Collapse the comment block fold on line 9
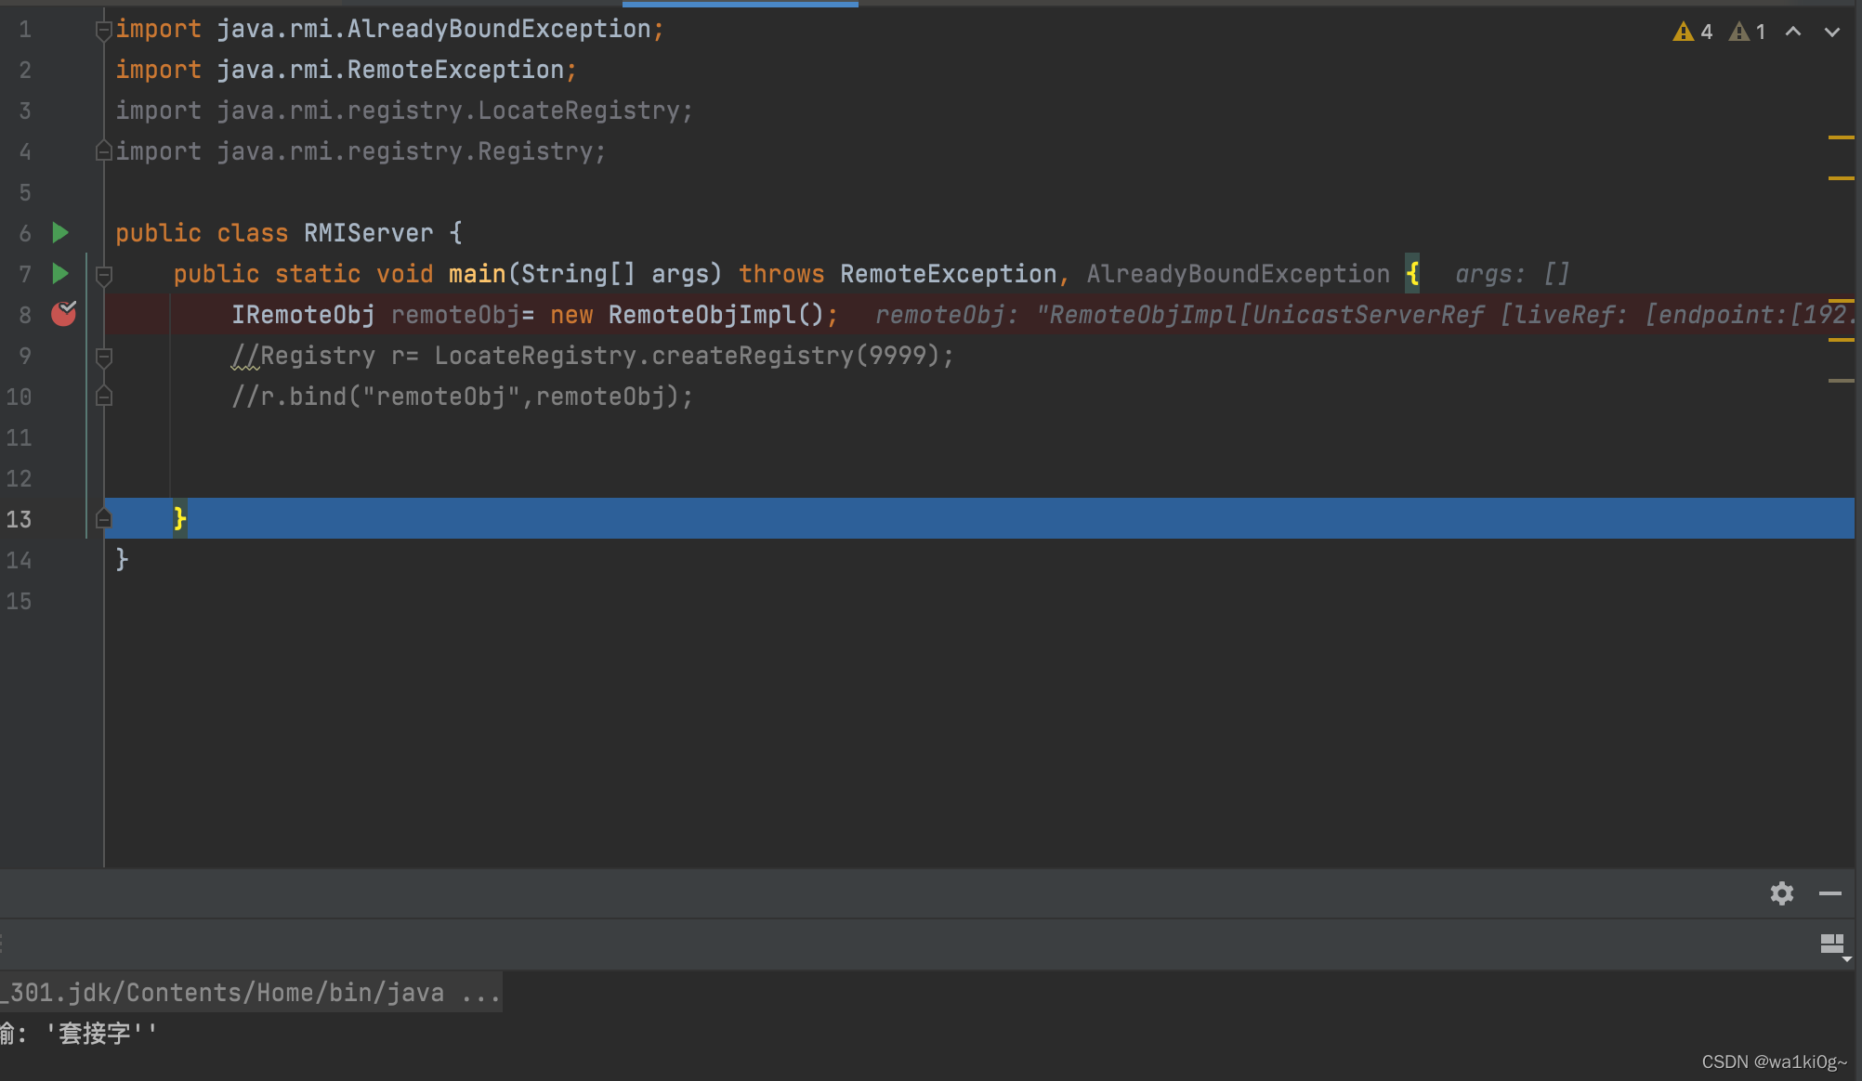This screenshot has width=1862, height=1081. (x=104, y=357)
